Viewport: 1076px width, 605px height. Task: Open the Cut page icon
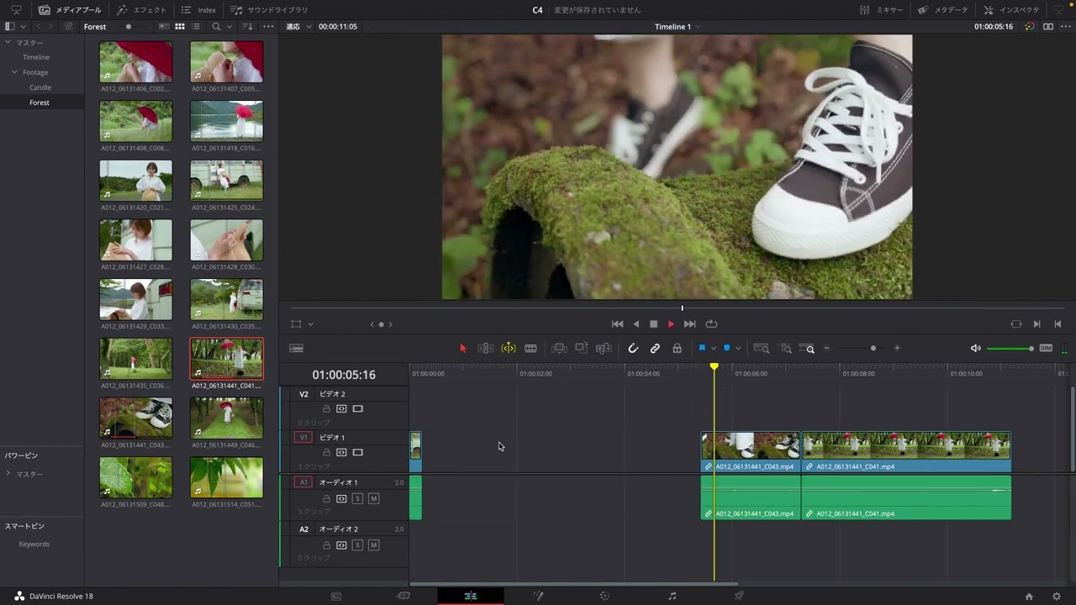403,596
